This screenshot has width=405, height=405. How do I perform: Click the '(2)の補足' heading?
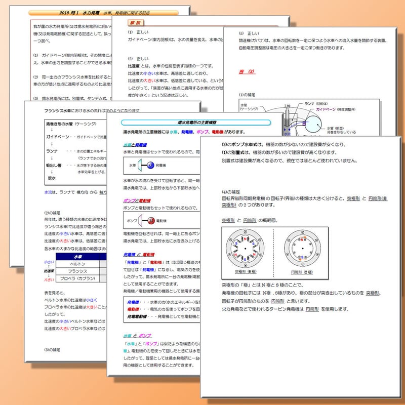click(52, 213)
